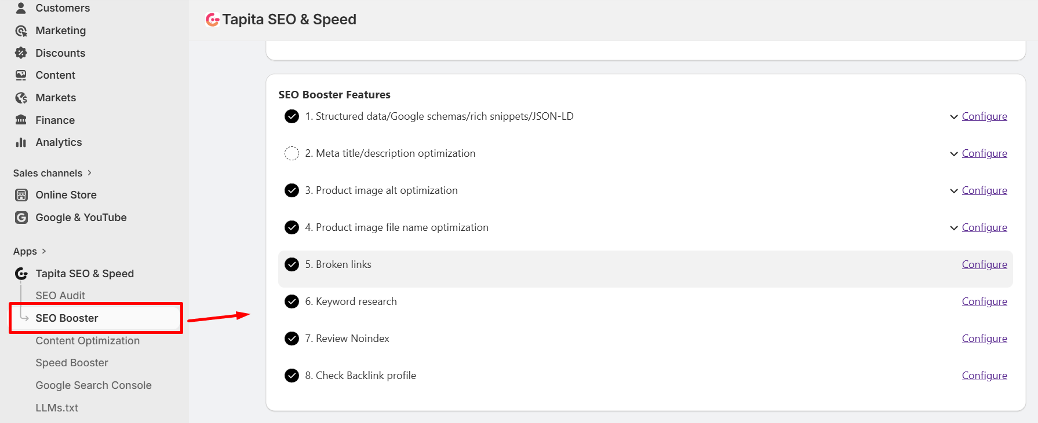
Task: Click the 'SEO Booster Features' heading
Action: click(x=334, y=94)
